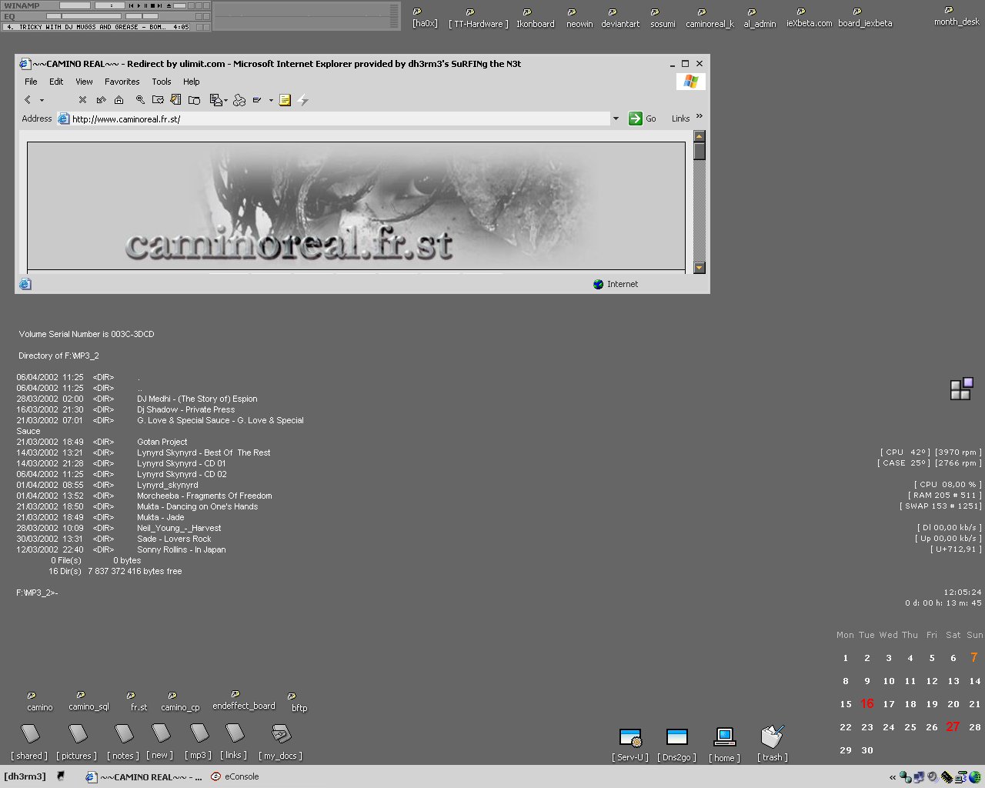Expand system tray chevron arrows

tap(893, 777)
